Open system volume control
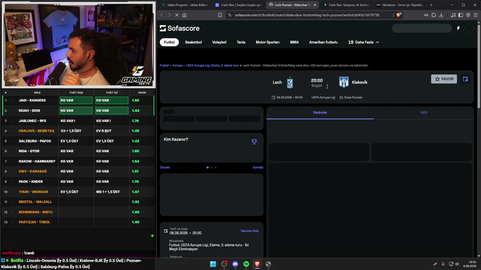Viewport: 481px width, 270px height. tap(457, 264)
